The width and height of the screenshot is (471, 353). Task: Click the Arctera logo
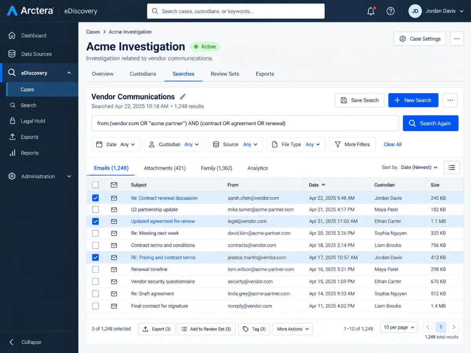pos(30,11)
